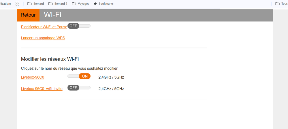Open the apps grid icon in bookmarks bar
This screenshot has width=288, height=129.
(x=18, y=4)
